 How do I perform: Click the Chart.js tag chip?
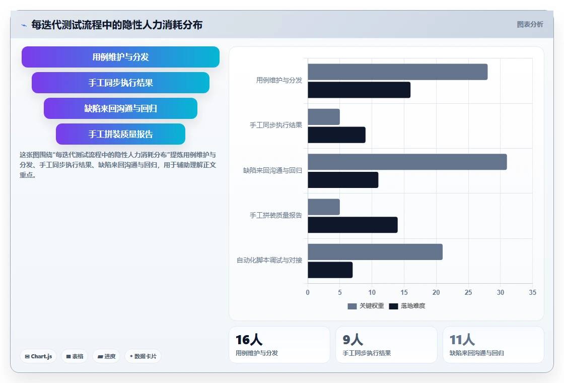coord(38,356)
